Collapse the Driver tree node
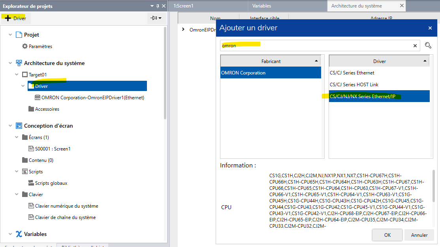Screen dimensions: 440x247 [23, 86]
